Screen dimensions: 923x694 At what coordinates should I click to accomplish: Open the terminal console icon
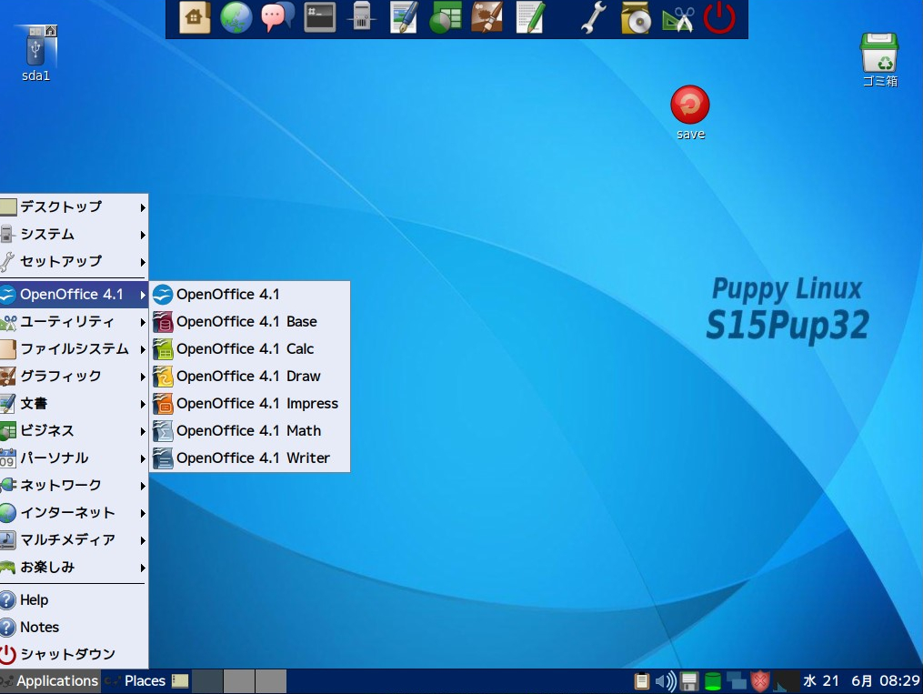[x=319, y=17]
